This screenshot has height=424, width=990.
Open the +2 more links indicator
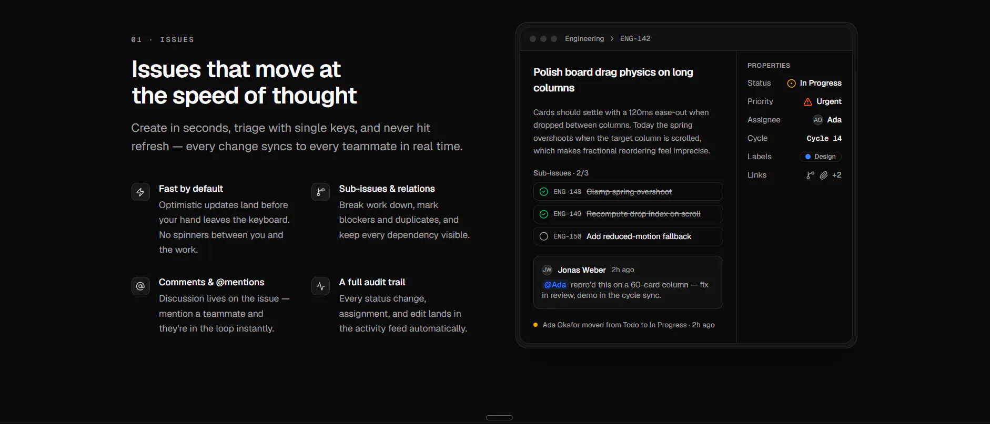pos(837,175)
